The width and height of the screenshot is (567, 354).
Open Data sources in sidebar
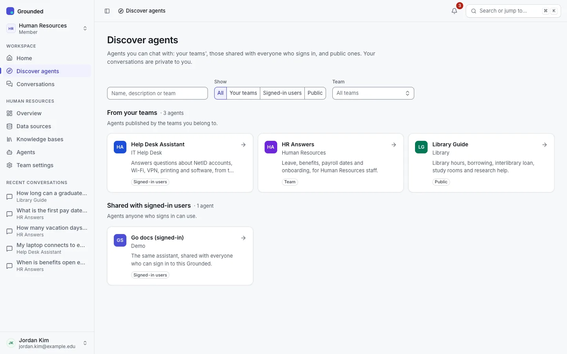pyautogui.click(x=47, y=126)
